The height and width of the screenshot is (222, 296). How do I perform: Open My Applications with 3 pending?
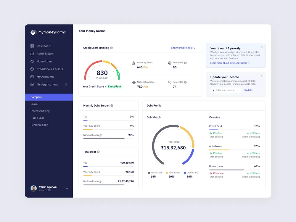click(x=47, y=84)
